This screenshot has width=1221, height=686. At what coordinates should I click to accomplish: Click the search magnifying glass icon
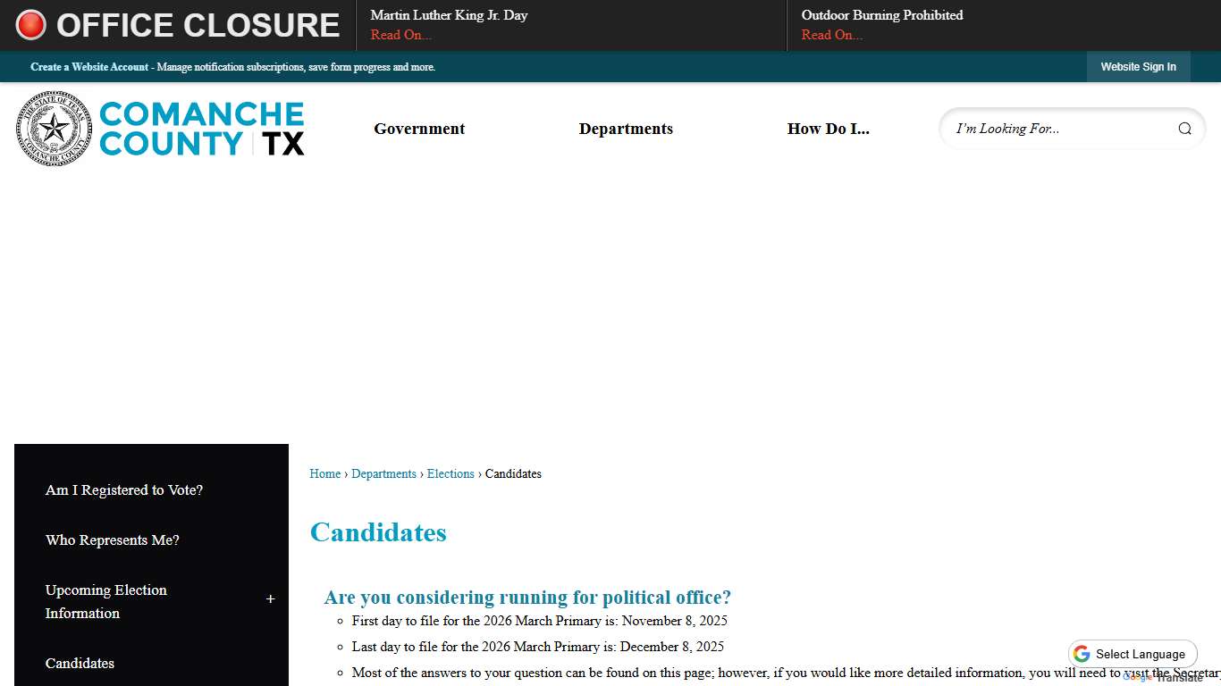[1184, 129]
